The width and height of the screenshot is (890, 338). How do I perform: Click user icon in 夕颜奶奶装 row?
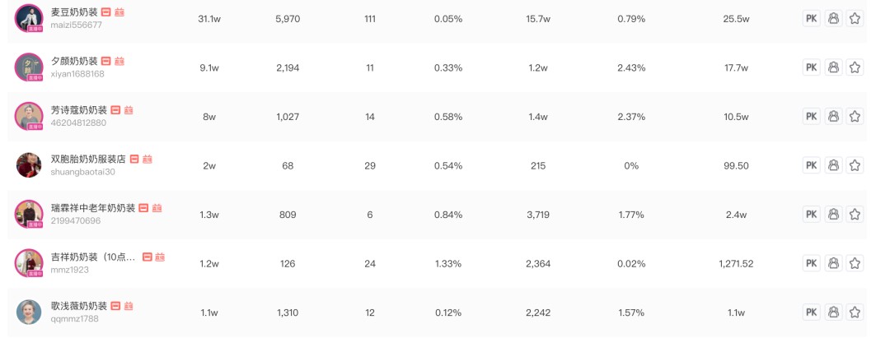[832, 67]
